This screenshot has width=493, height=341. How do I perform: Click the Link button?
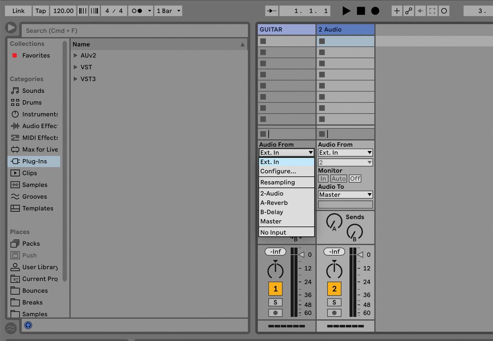click(x=18, y=11)
